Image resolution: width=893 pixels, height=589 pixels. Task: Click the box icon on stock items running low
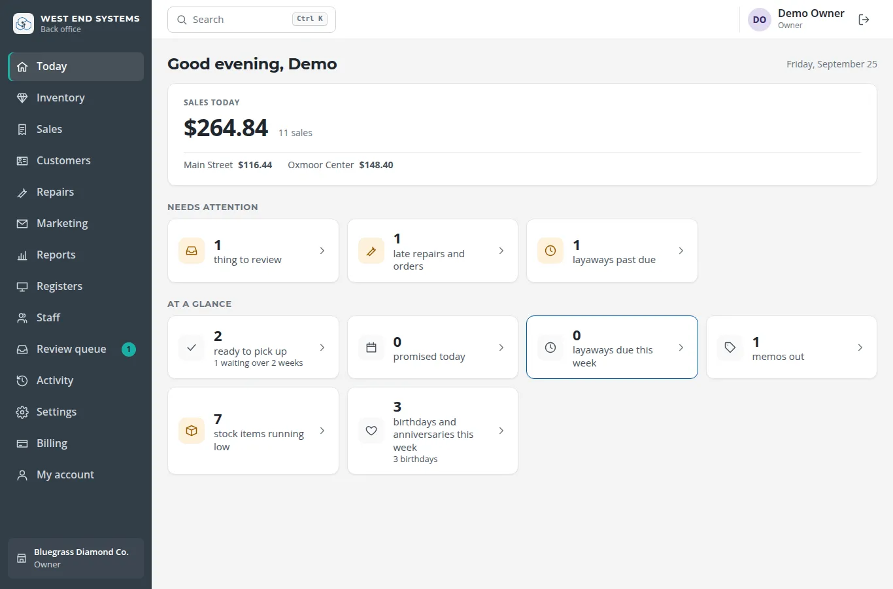(192, 431)
